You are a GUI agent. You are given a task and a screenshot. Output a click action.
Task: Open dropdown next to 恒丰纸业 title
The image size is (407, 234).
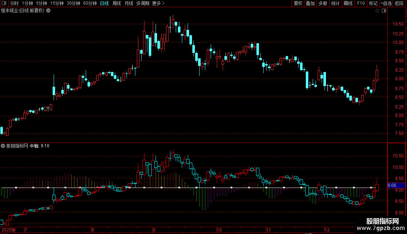point(48,11)
